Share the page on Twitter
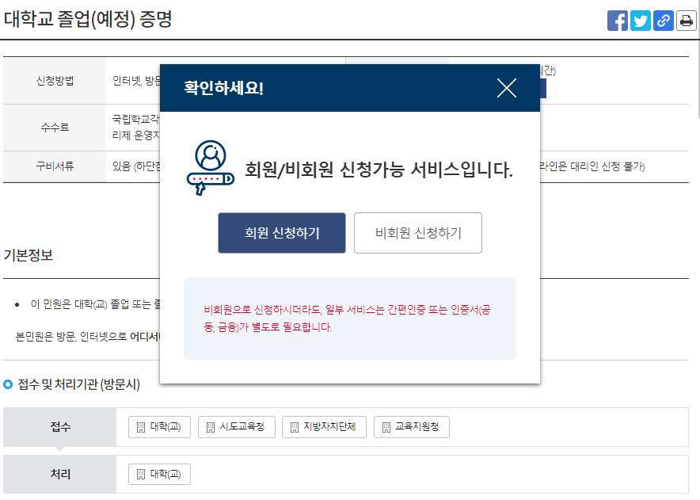 pyautogui.click(x=640, y=21)
